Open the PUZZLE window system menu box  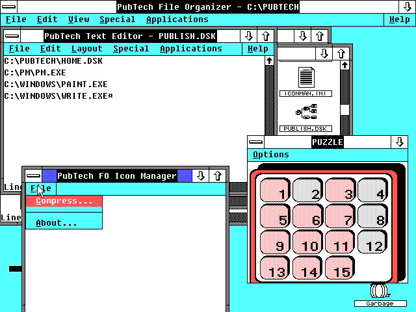(x=256, y=142)
